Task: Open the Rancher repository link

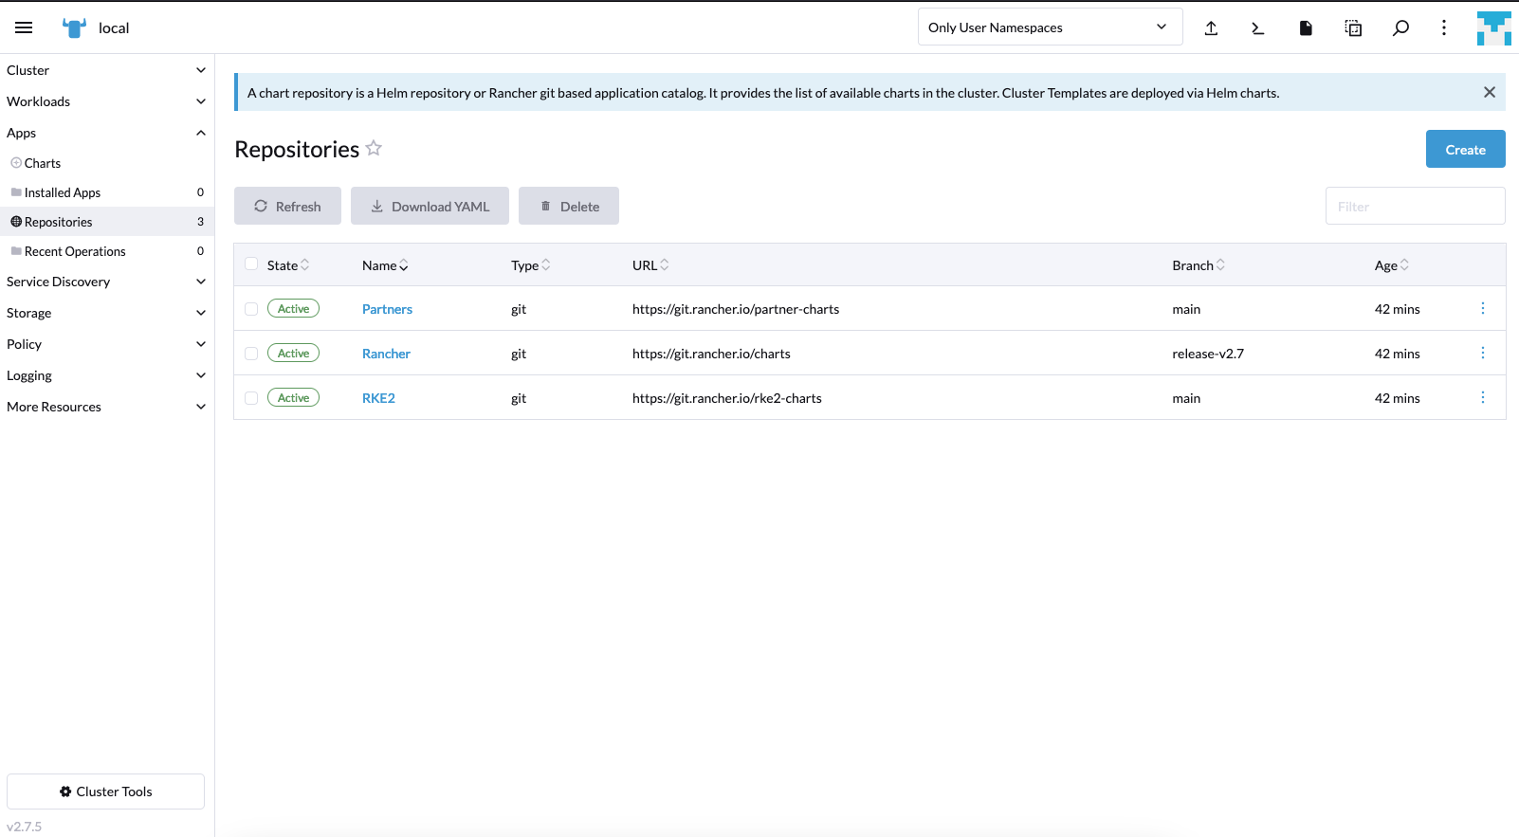Action: 386,354
